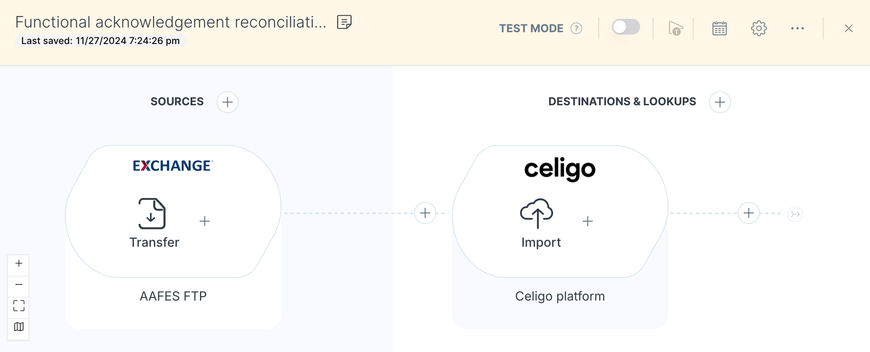870x352 pixels.
Task: Open the flow schedule calendar icon
Action: (x=719, y=27)
